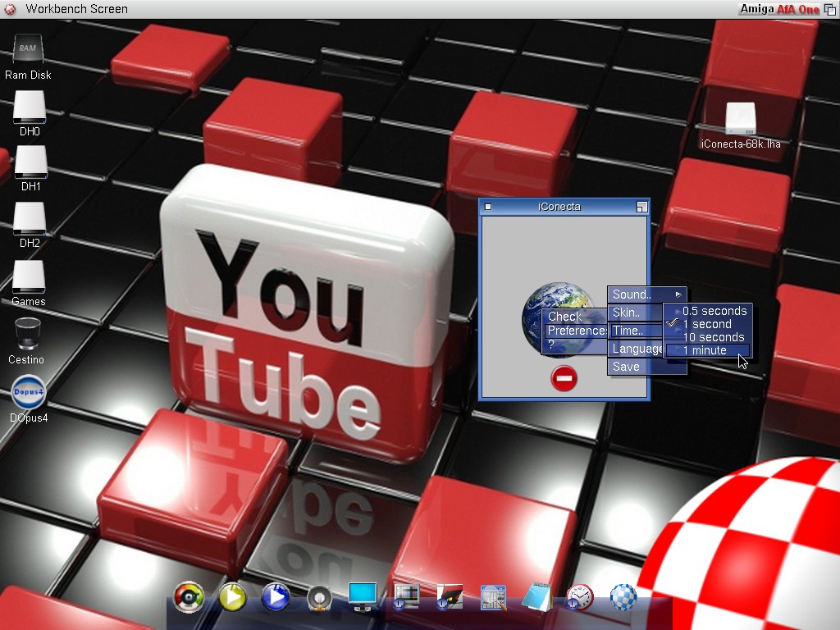The image size is (840, 630).
Task: Select the 1 minute menu item
Action: coord(705,350)
